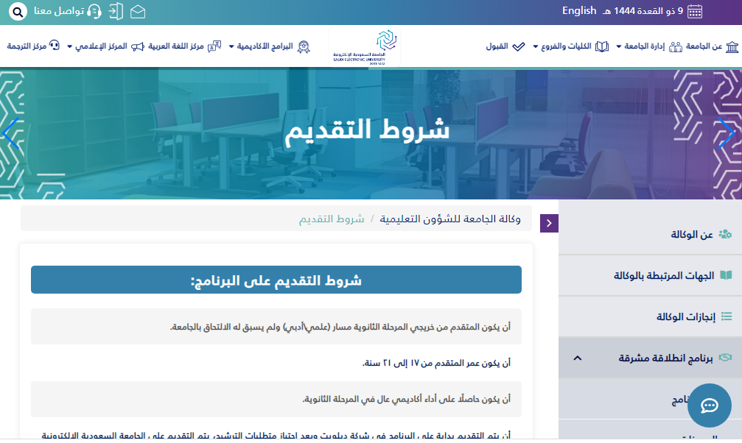
Task: Click the age condition من ١٧ إلى ٢١ سنة
Action: pyautogui.click(x=436, y=363)
